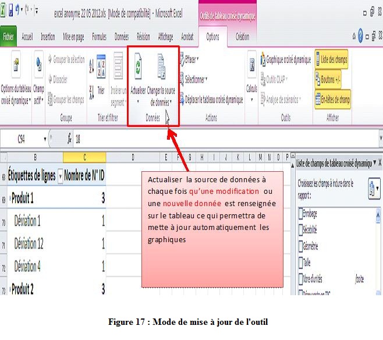
Task: Open field list layout options icon
Action: tap(374, 188)
